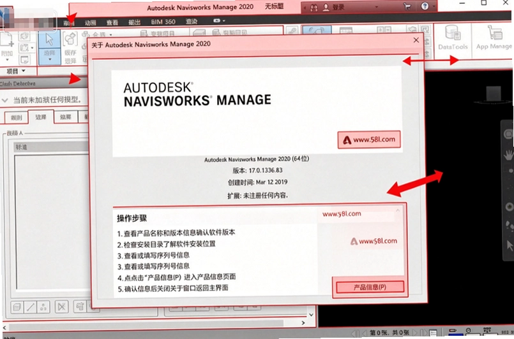Click the next sheet arrow in status bar

click(x=416, y=333)
